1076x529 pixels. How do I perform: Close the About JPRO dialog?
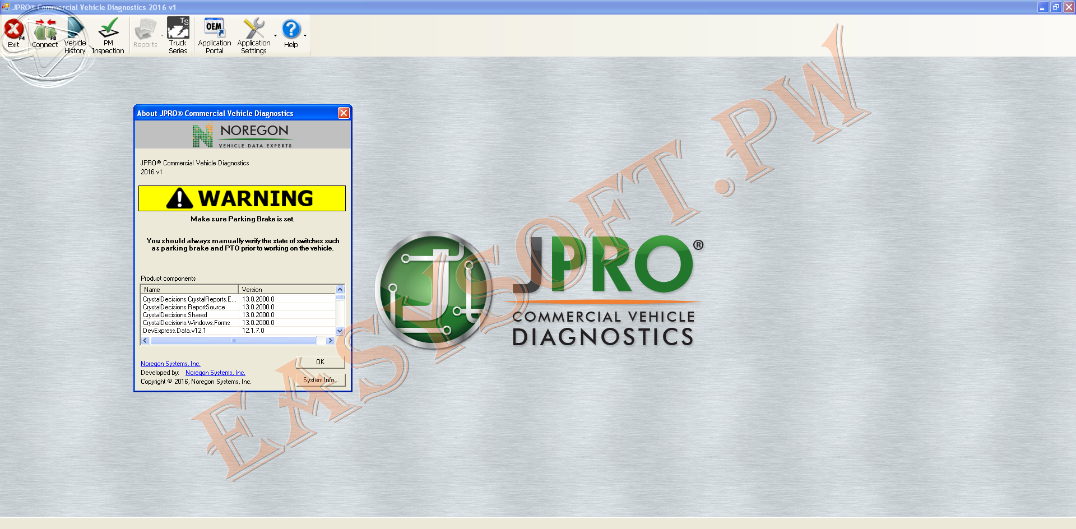pos(344,113)
